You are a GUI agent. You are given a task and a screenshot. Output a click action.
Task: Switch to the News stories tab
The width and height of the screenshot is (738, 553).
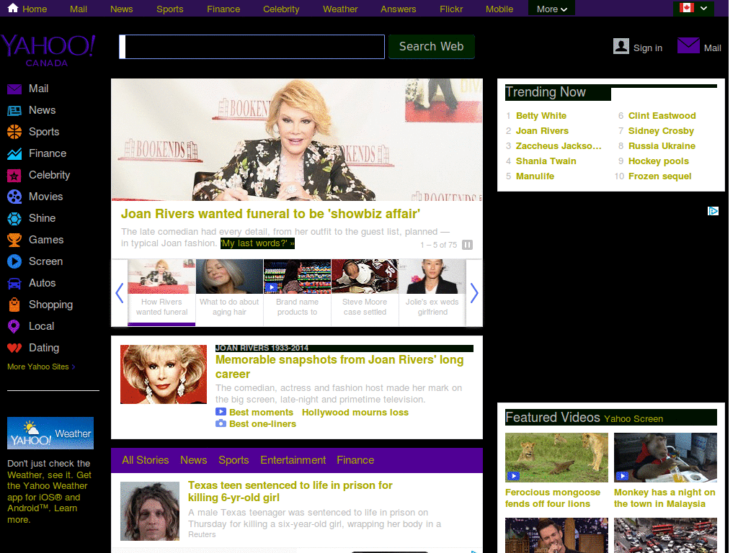point(193,460)
